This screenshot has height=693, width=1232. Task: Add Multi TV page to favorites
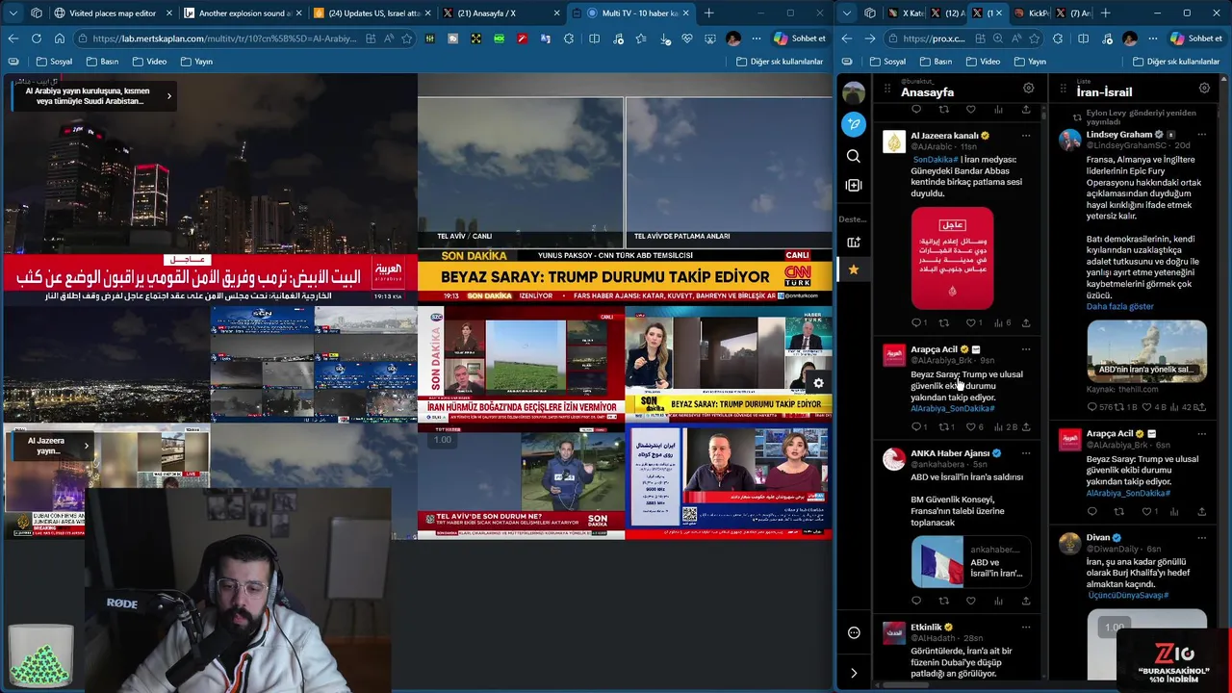pos(406,38)
